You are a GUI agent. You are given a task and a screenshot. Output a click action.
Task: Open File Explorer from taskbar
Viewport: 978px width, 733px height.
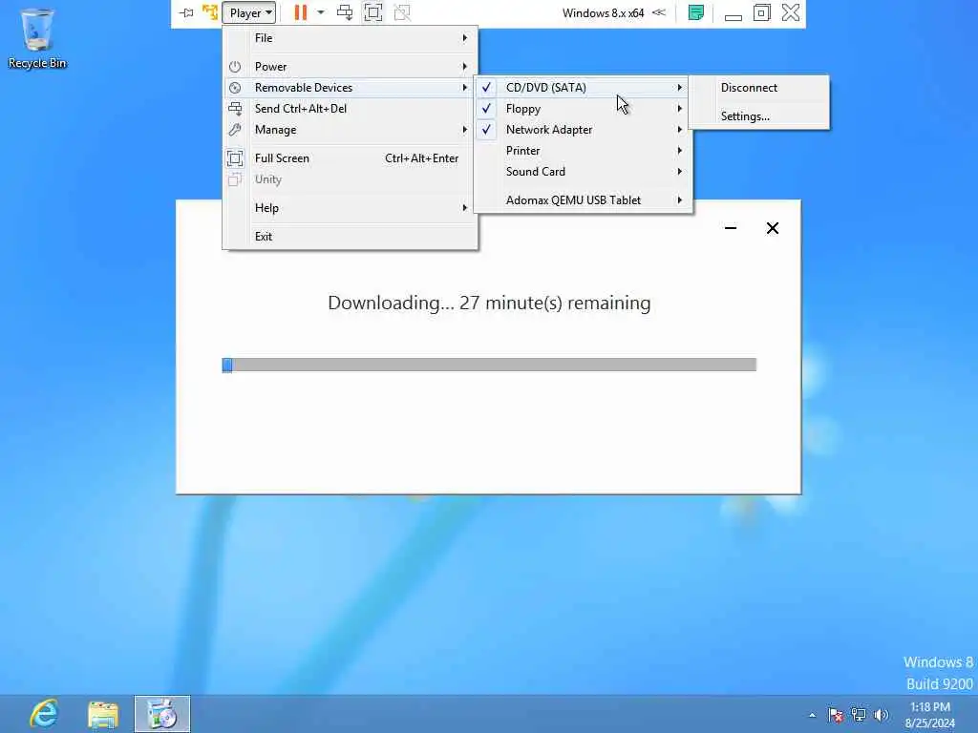pos(103,714)
